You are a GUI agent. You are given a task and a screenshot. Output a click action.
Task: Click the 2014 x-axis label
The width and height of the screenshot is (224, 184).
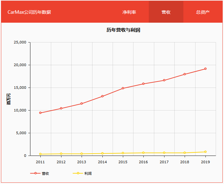102,162
